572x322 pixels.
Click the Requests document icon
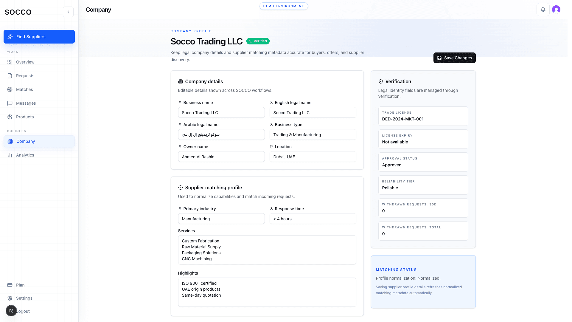pyautogui.click(x=10, y=76)
